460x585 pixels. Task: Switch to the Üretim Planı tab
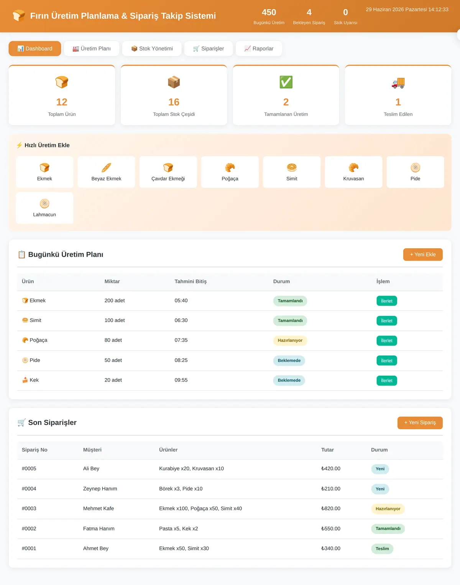point(92,49)
